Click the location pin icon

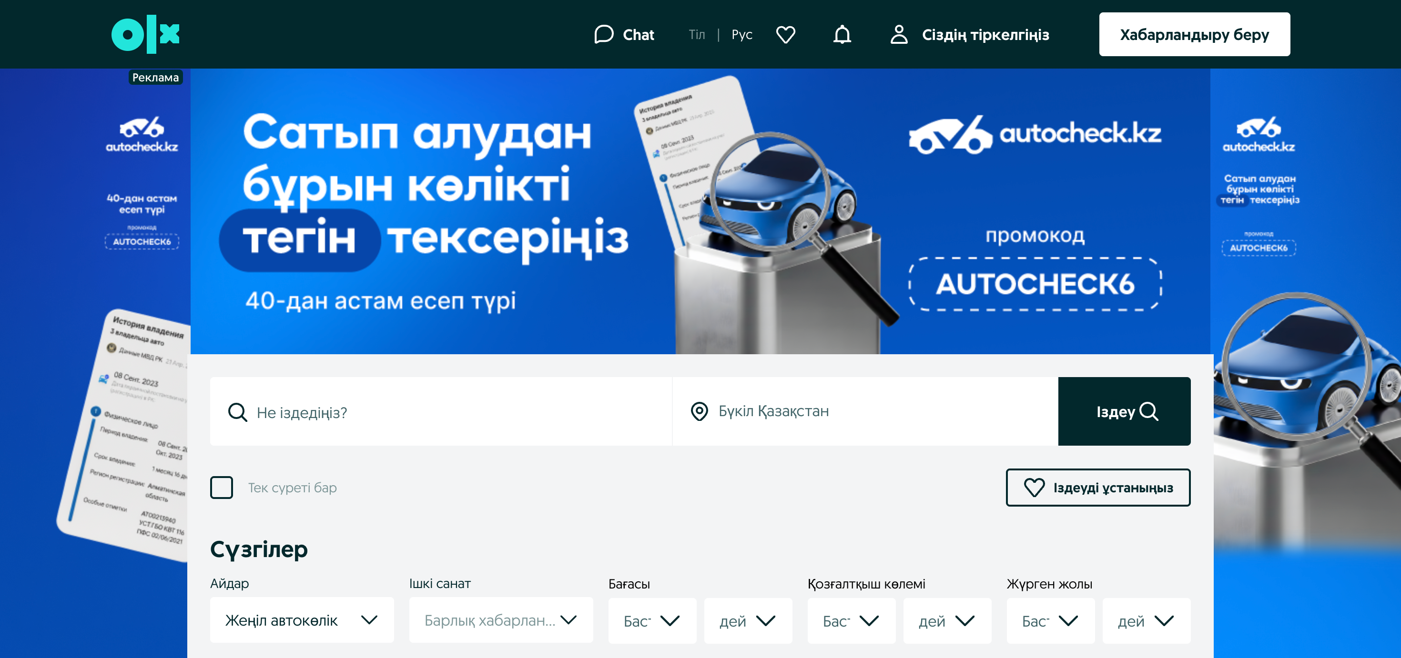(699, 411)
